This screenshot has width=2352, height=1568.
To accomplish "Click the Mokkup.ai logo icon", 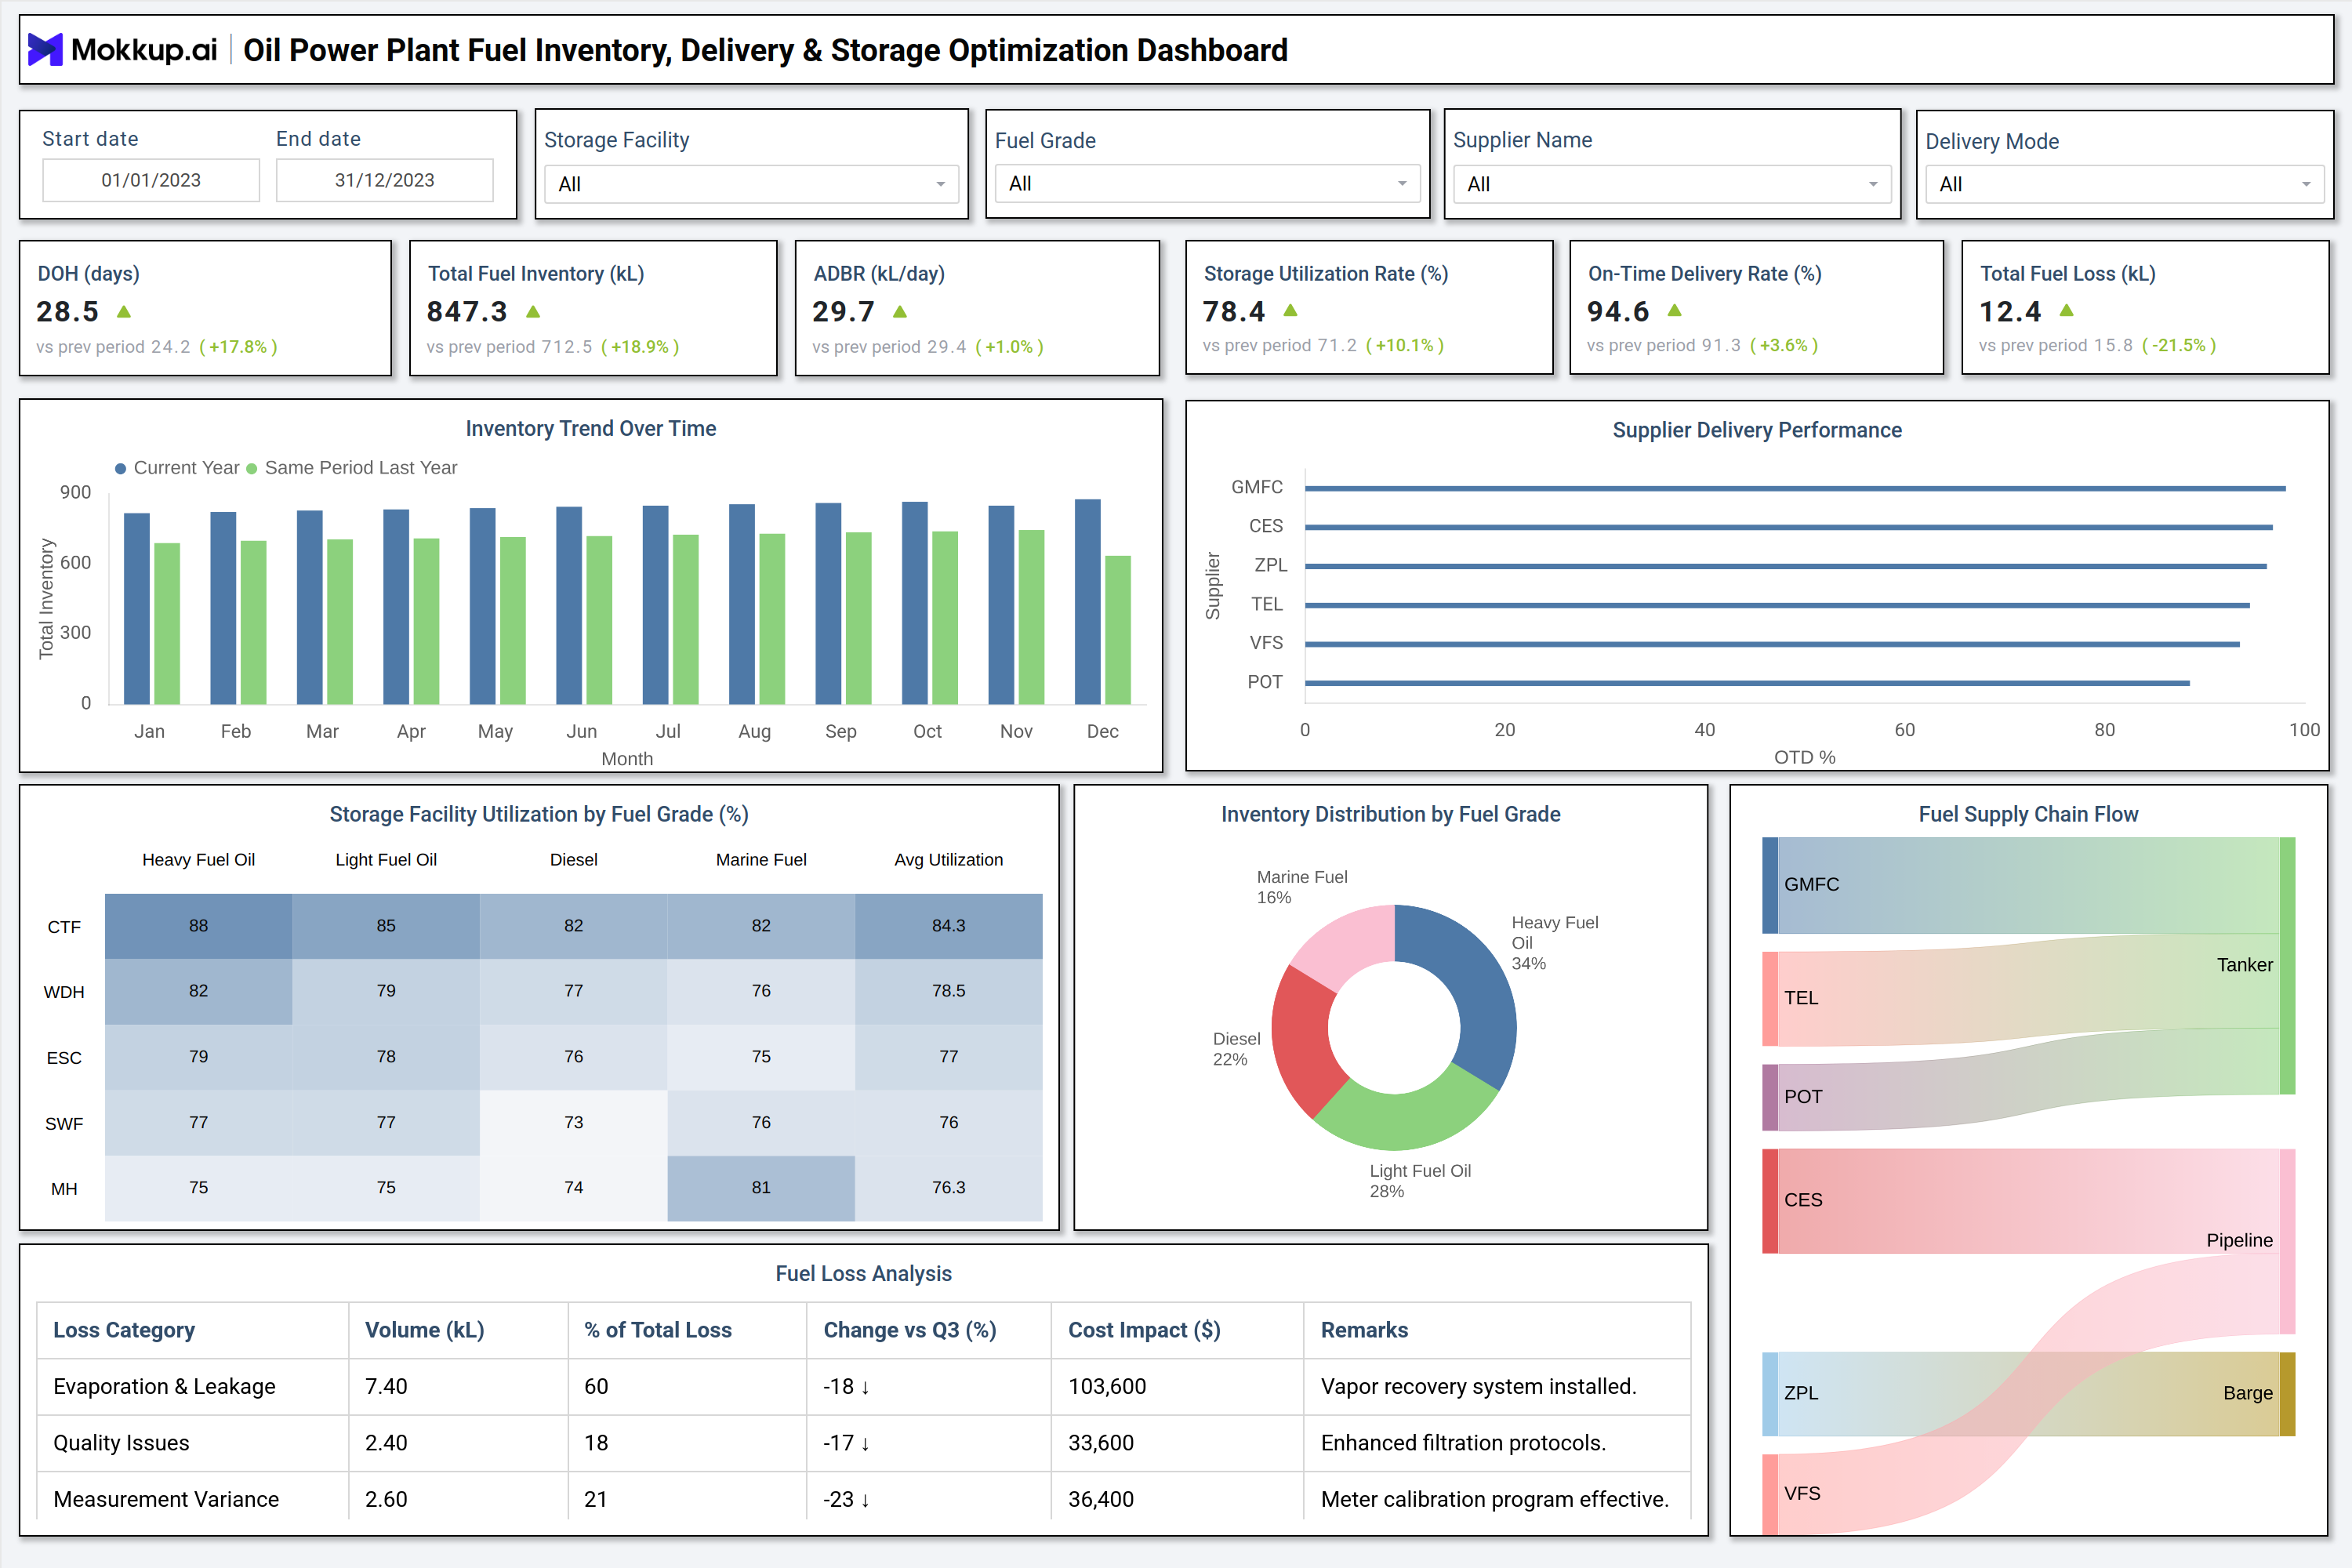I will click(45, 50).
